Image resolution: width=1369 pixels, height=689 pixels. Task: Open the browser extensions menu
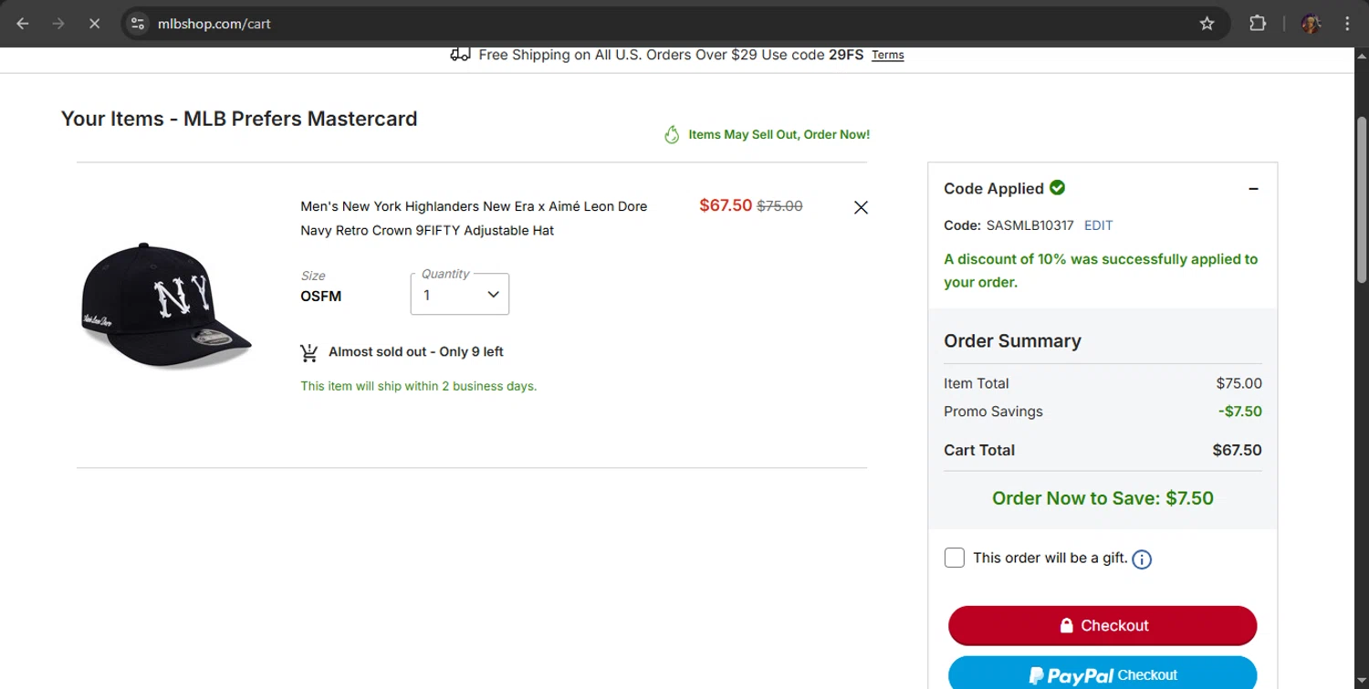click(1258, 24)
